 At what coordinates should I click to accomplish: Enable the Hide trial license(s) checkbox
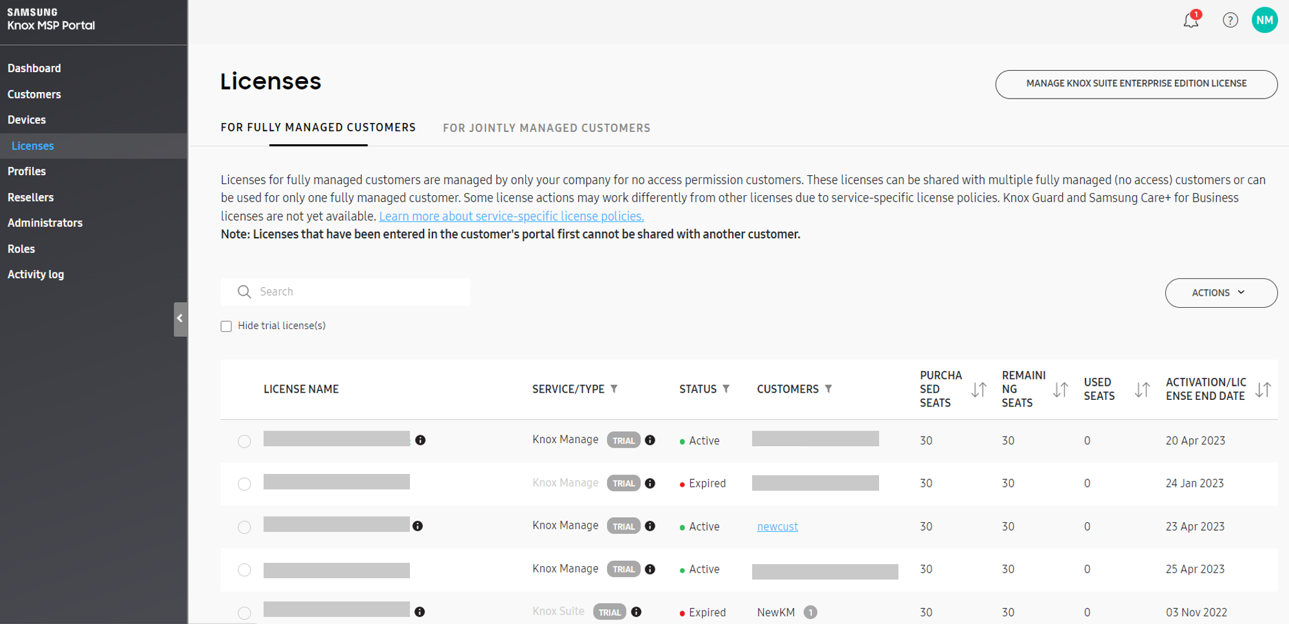click(226, 326)
